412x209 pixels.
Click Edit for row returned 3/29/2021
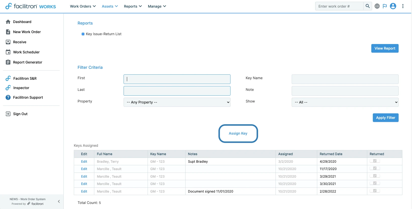(84, 176)
